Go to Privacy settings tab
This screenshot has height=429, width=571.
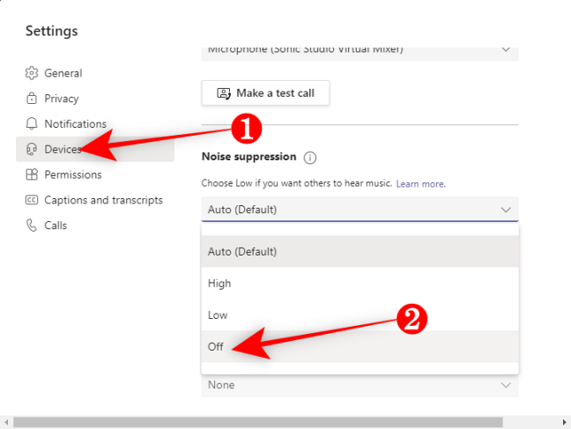pos(62,99)
